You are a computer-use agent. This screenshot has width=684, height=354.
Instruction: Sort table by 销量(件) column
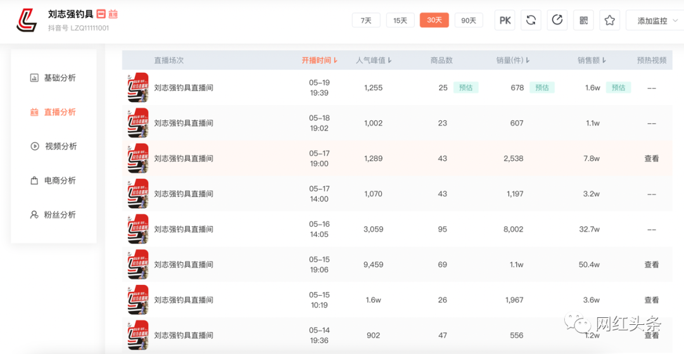click(x=513, y=60)
